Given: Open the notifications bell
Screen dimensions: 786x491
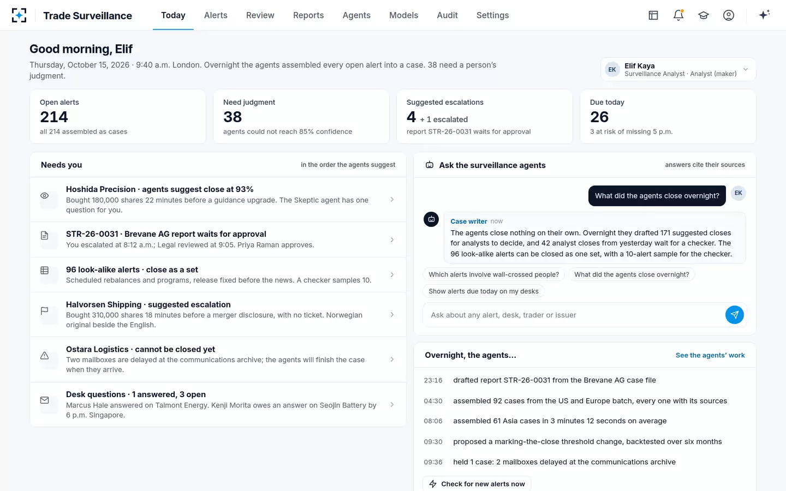Looking at the screenshot, I should [678, 15].
